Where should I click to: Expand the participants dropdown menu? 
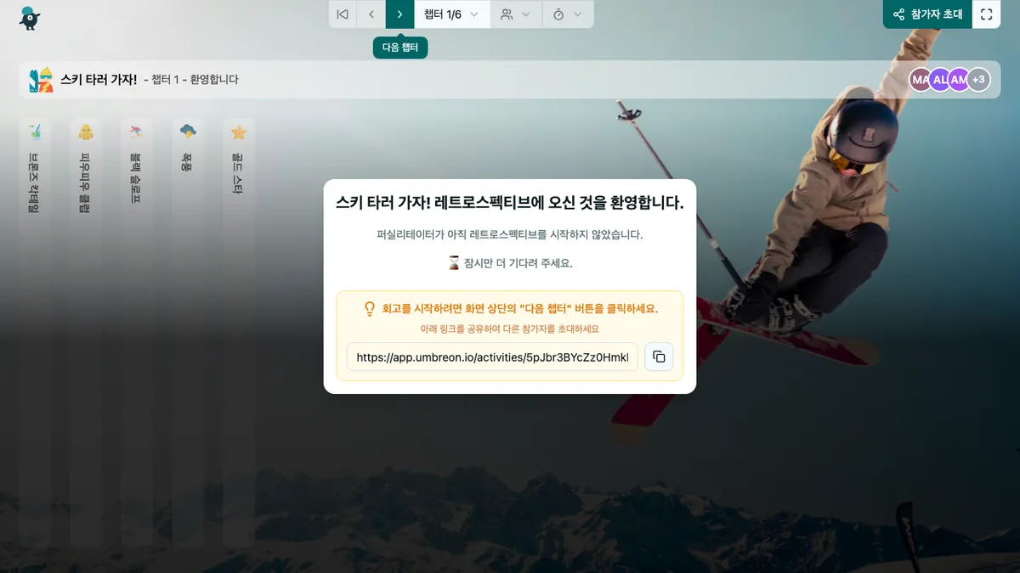515,14
